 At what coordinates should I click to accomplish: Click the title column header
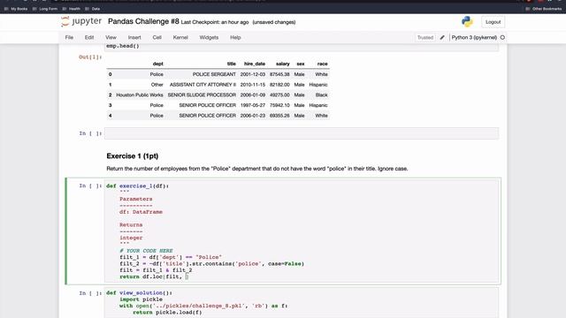(232, 64)
